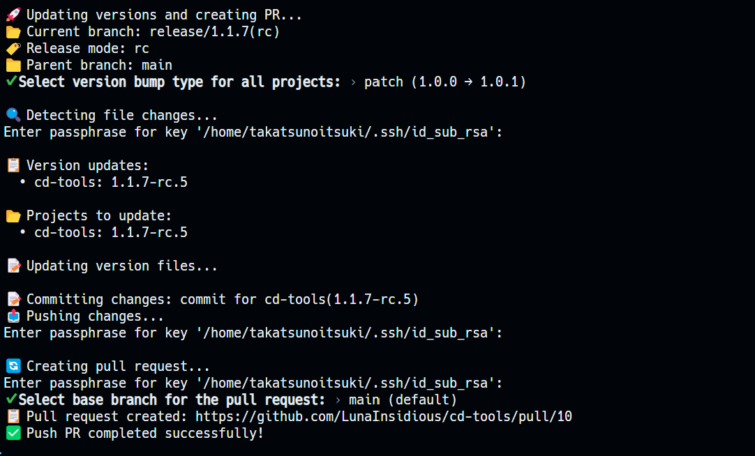755x456 pixels.
Task: Click the rocket emoji before Updating versions
Action: 13,15
